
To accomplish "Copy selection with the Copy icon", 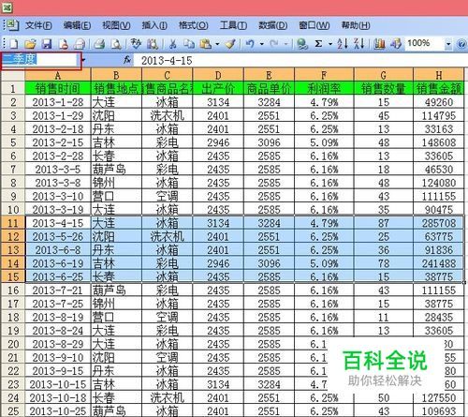I will (x=189, y=44).
